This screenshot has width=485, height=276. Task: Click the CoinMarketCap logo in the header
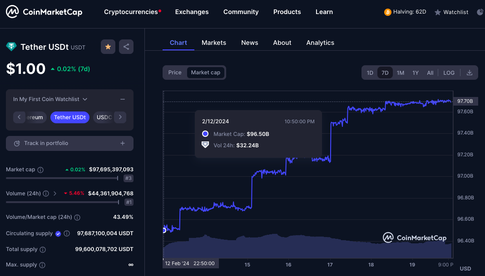tap(44, 12)
